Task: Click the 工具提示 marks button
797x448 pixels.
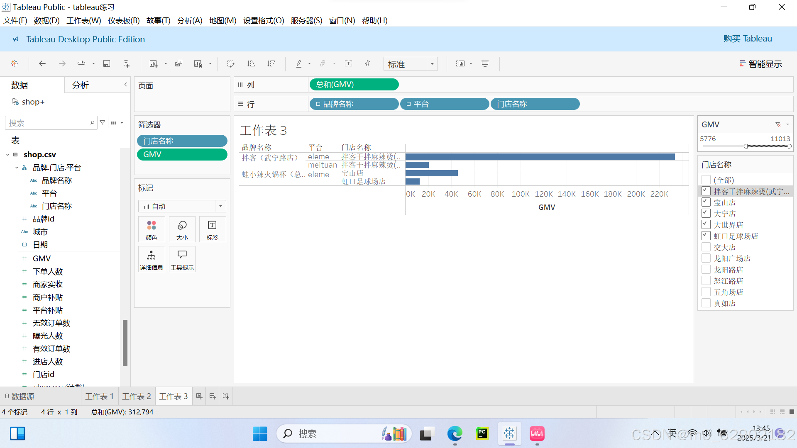Action: click(182, 259)
